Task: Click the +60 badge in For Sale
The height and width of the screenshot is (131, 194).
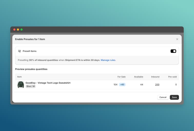Action: pos(122,85)
